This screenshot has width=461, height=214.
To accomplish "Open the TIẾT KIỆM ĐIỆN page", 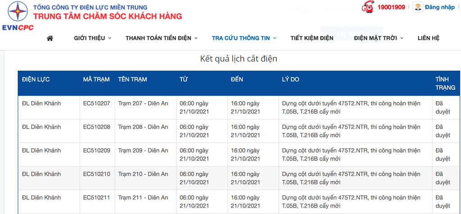I will tap(312, 38).
